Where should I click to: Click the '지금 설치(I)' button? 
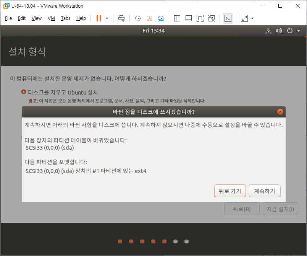click(280, 209)
